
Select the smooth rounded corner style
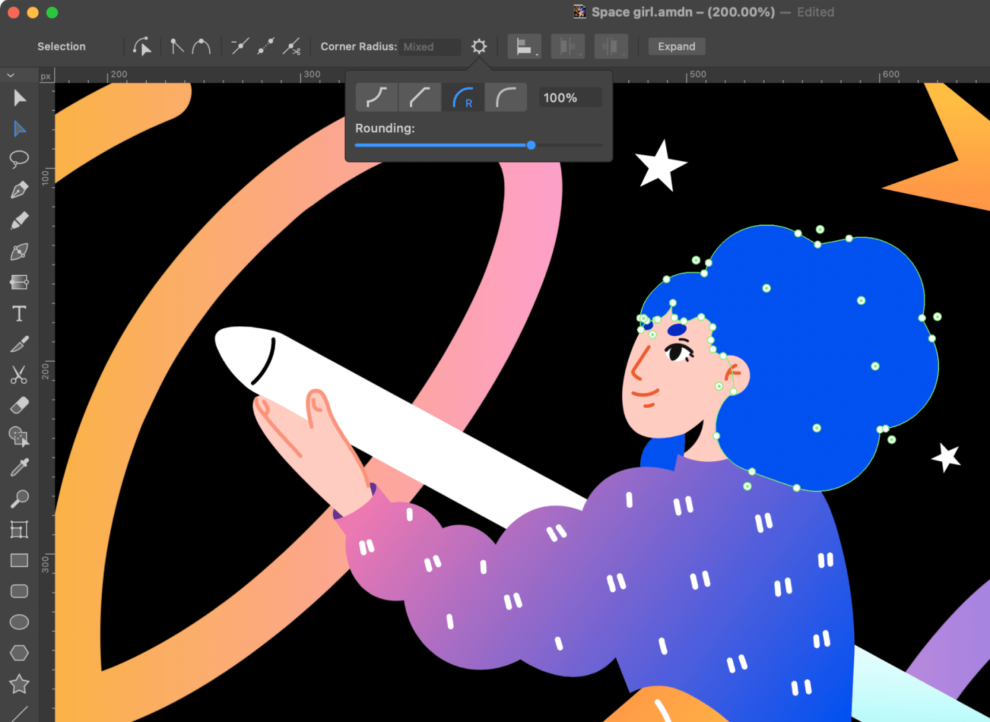coord(506,98)
